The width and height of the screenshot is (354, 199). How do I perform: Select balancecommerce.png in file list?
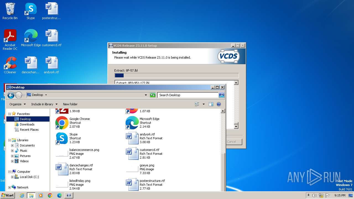click(77, 154)
